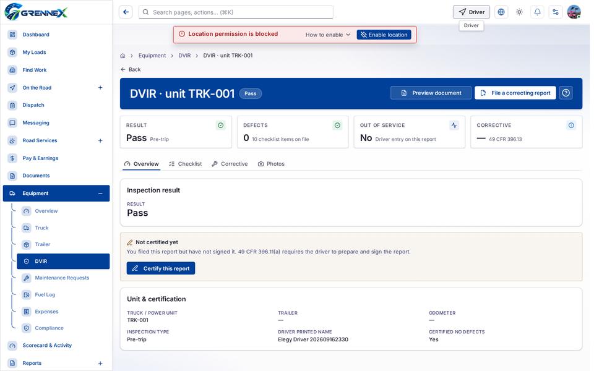
Task: Click Certify this report button
Action: (161, 268)
